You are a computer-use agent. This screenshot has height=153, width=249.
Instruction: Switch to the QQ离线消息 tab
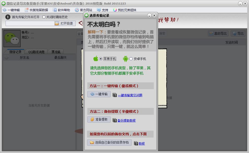(x=36, y=52)
